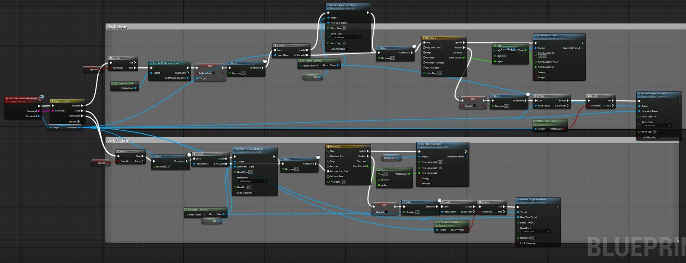686x263 pixels.
Task: Click the New Track 0 pin on Timeline_0
Action: point(464,58)
